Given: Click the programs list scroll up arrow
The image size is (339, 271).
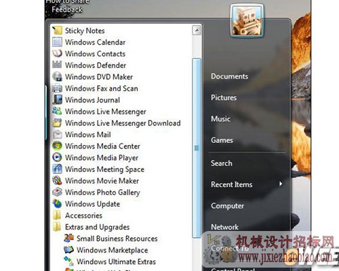Looking at the screenshot, I should tap(197, 30).
